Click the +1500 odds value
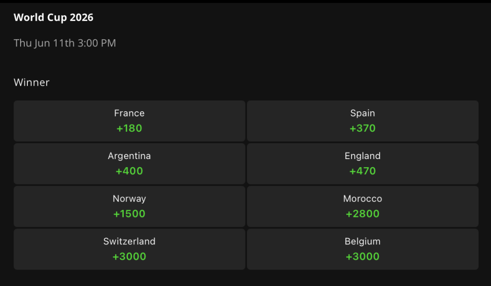The image size is (491, 286). click(129, 214)
